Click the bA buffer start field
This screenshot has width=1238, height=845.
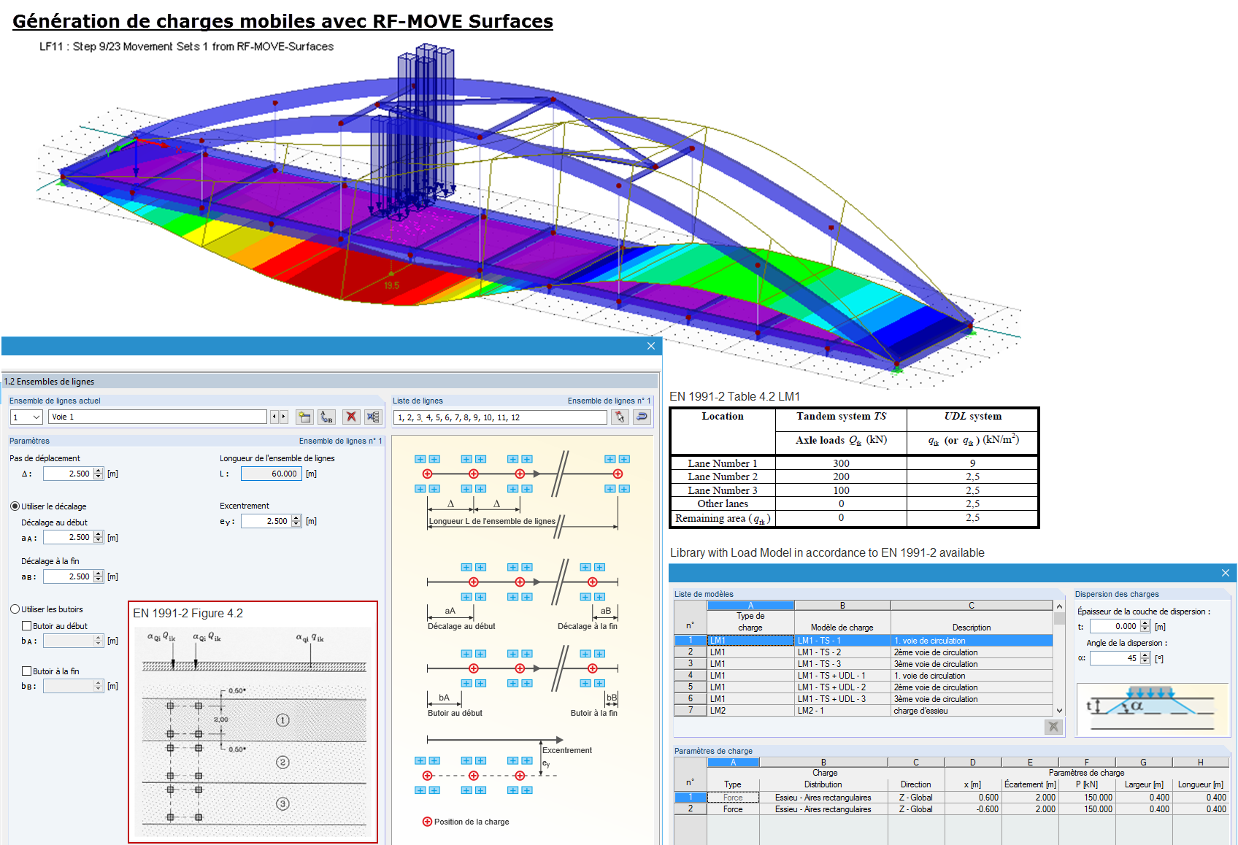coord(68,641)
